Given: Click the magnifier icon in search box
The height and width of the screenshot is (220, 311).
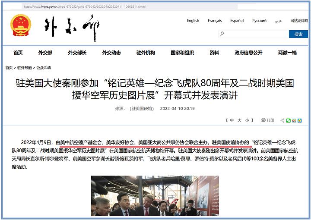Looking at the screenshot, I should pos(222,34).
